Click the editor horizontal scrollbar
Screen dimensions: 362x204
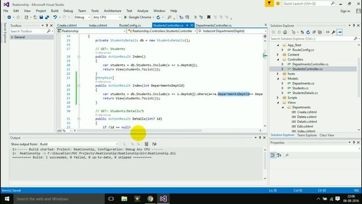[x=139, y=131]
